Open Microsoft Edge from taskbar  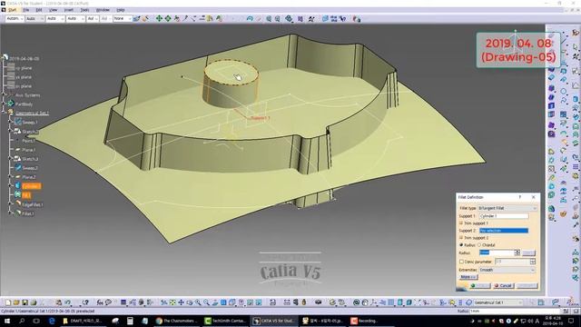point(52,321)
